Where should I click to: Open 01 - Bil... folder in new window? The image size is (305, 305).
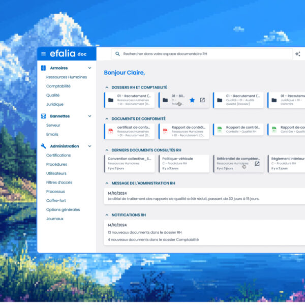point(202,100)
